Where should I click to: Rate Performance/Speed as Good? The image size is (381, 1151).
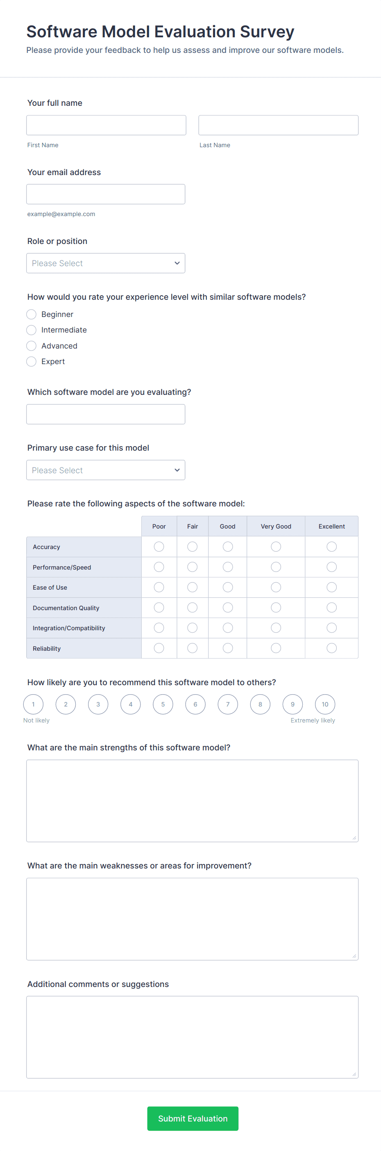[227, 567]
